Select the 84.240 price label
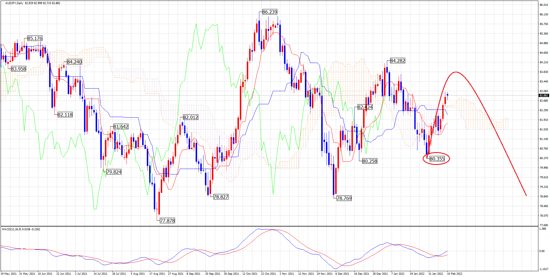 coord(74,62)
